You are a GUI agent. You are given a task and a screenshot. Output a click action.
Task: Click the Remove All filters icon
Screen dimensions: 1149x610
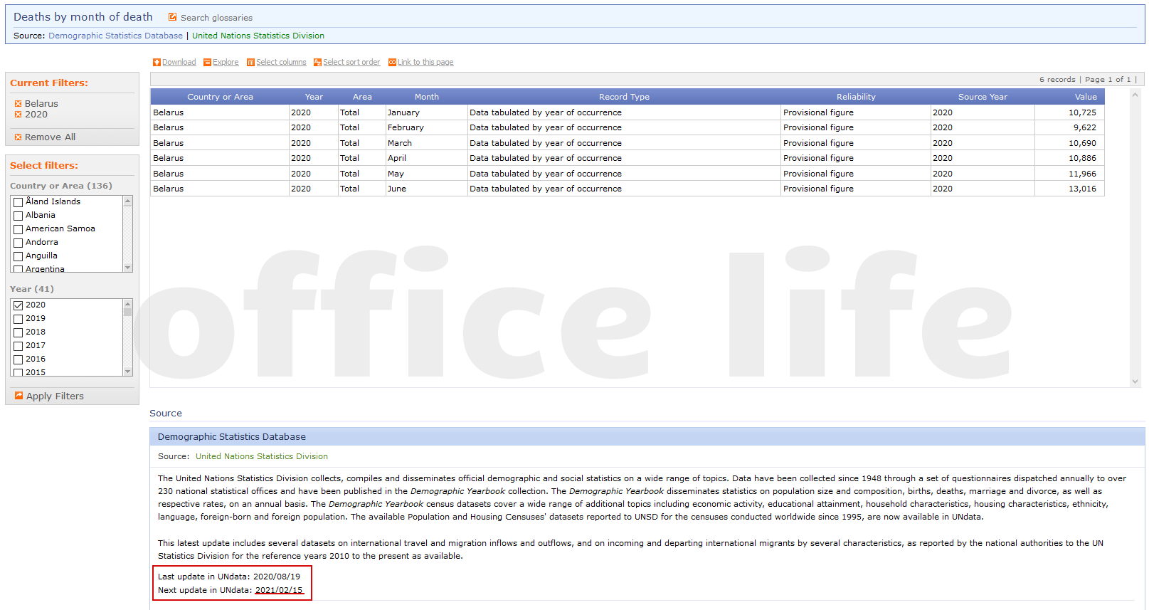18,137
